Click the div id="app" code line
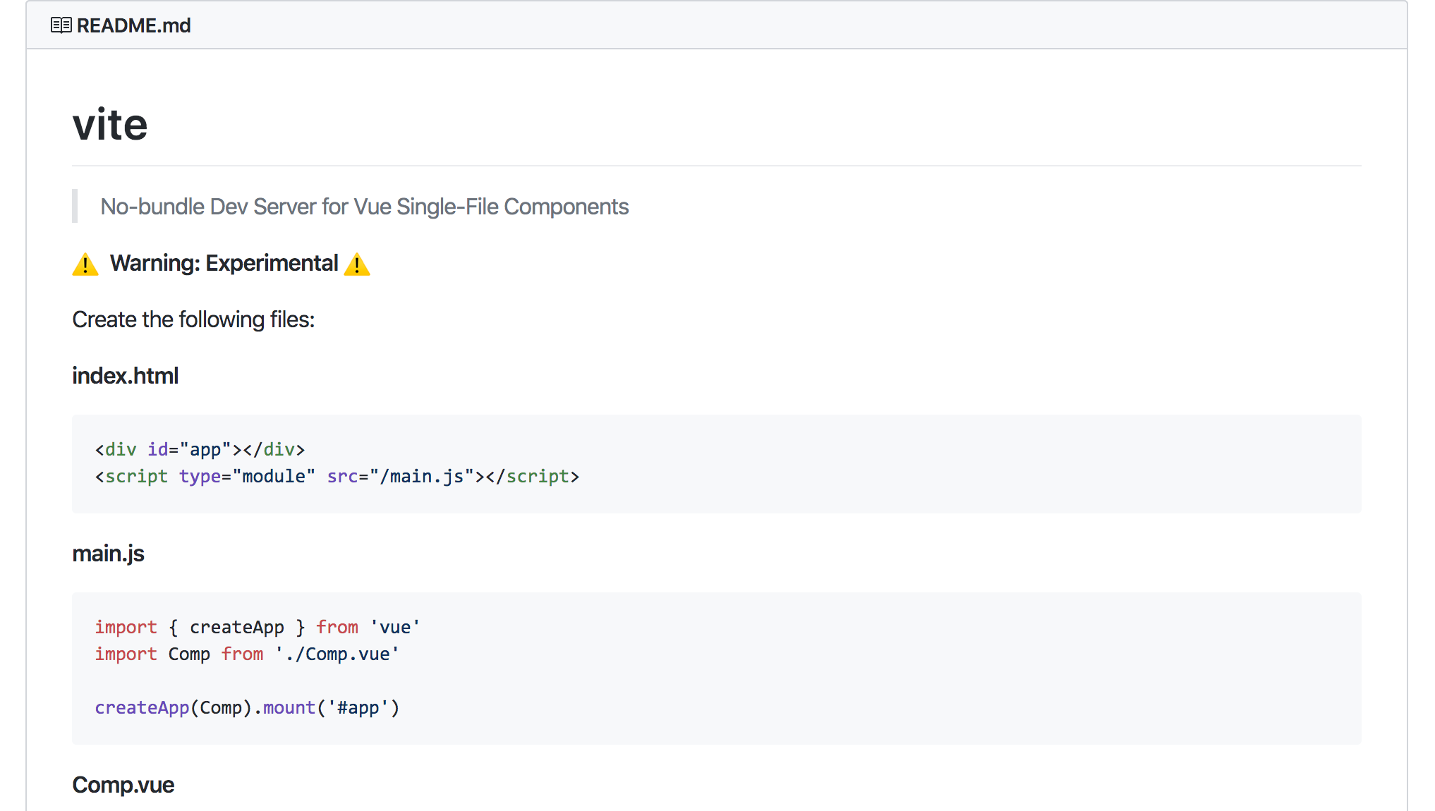Viewport: 1435px width, 811px height. tap(200, 449)
